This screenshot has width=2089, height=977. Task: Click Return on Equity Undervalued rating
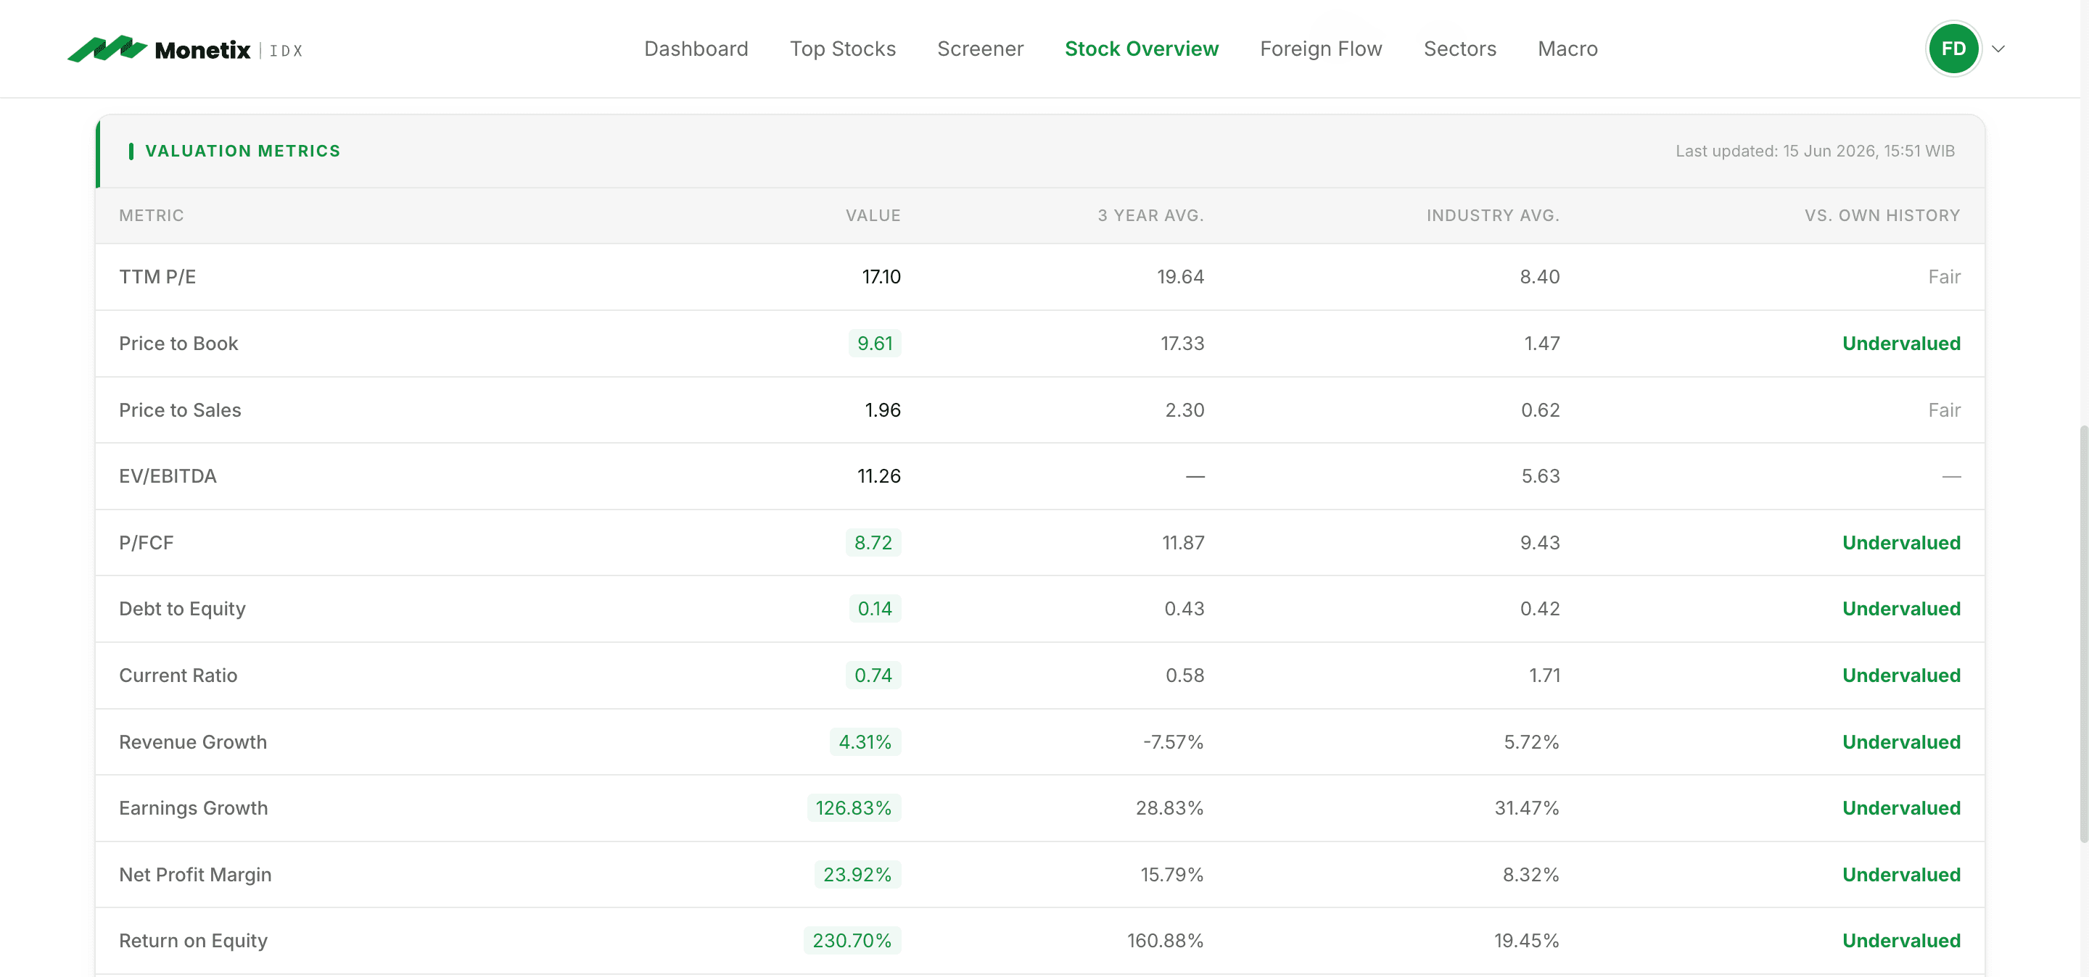click(x=1901, y=941)
